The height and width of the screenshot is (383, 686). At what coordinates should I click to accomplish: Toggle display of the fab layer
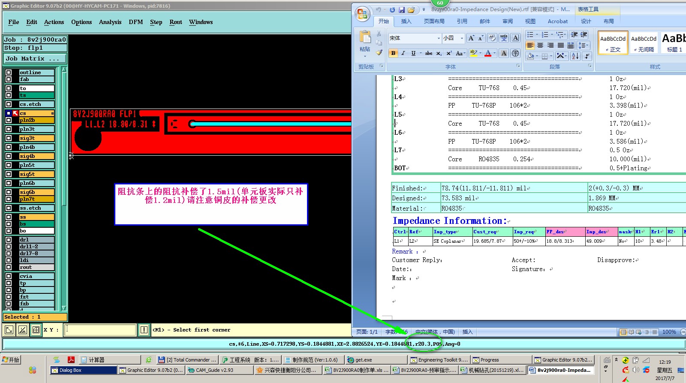pos(9,79)
